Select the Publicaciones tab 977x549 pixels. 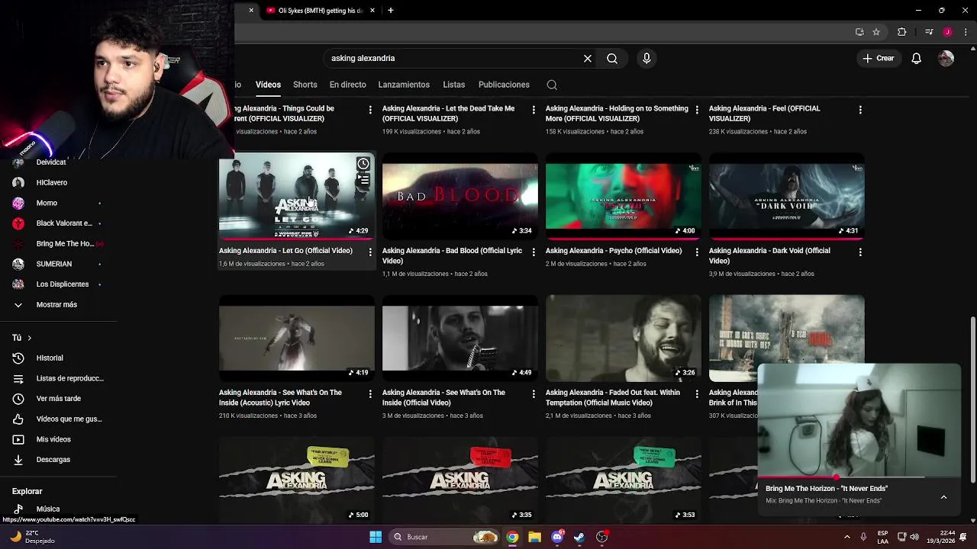[504, 85]
